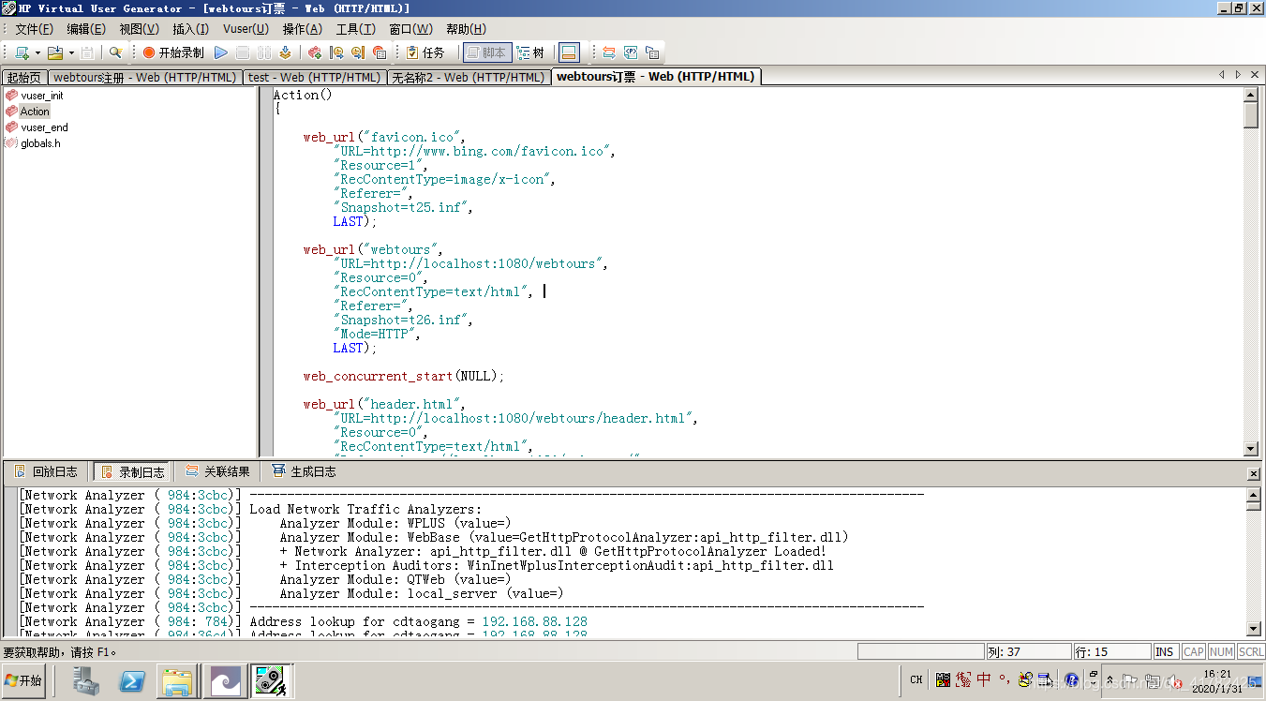Open the 回放日志 output tab
Image resolution: width=1266 pixels, height=701 pixels.
[x=46, y=471]
